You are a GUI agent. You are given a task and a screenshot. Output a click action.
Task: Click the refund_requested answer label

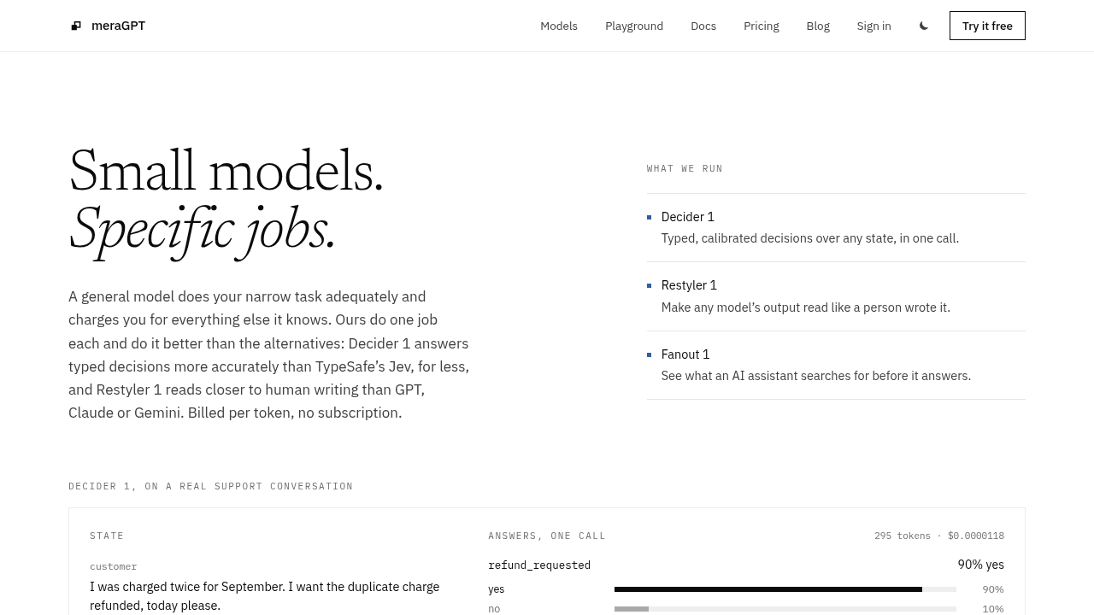pyautogui.click(x=539, y=565)
